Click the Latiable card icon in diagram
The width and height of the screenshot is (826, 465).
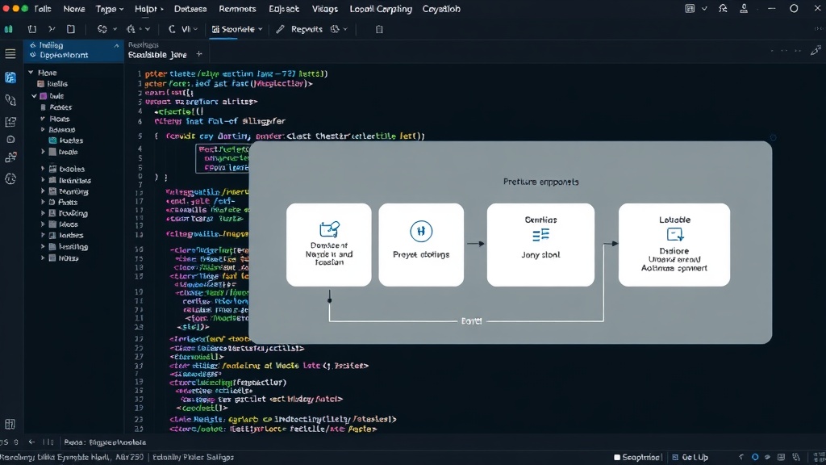point(674,234)
